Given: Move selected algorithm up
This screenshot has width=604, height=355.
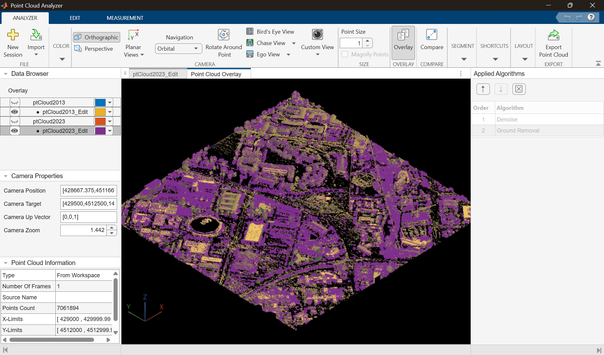Looking at the screenshot, I should pyautogui.click(x=483, y=89).
